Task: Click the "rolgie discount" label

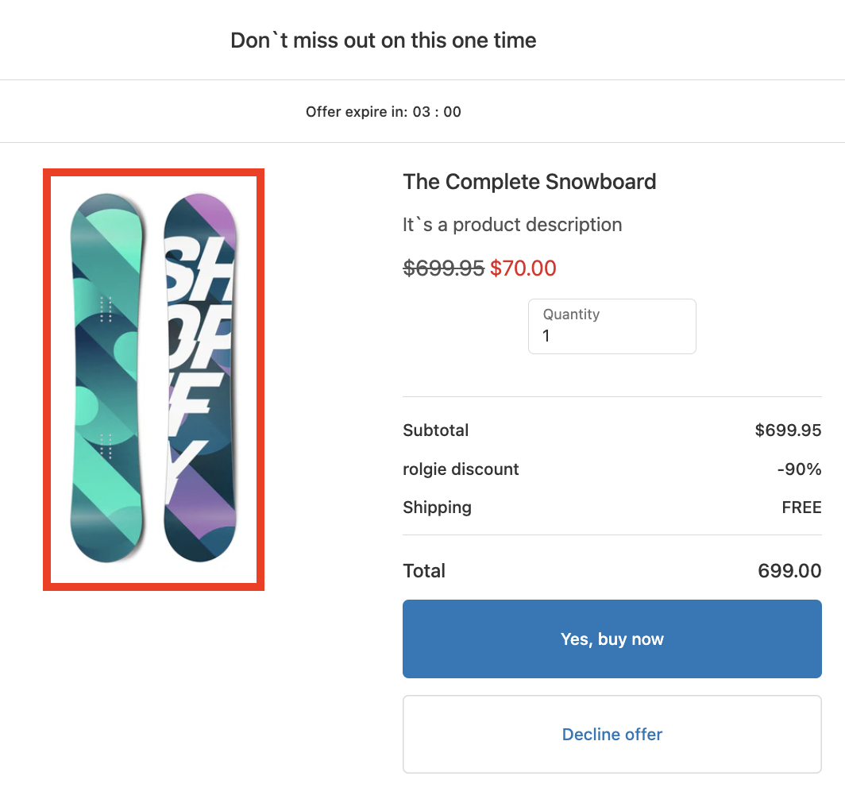Action: (x=461, y=469)
